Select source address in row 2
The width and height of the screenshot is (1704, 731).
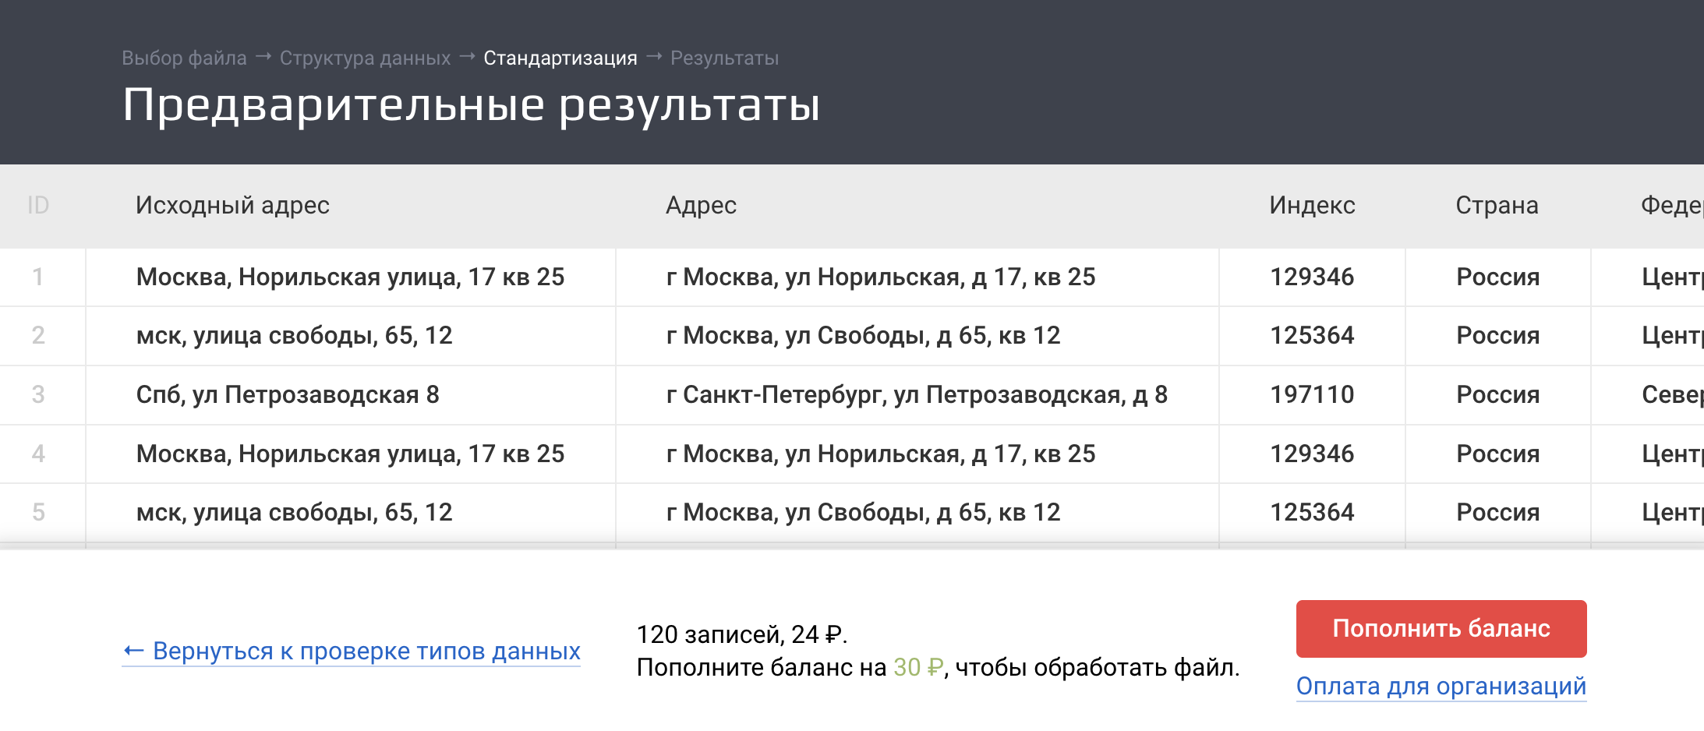point(350,336)
